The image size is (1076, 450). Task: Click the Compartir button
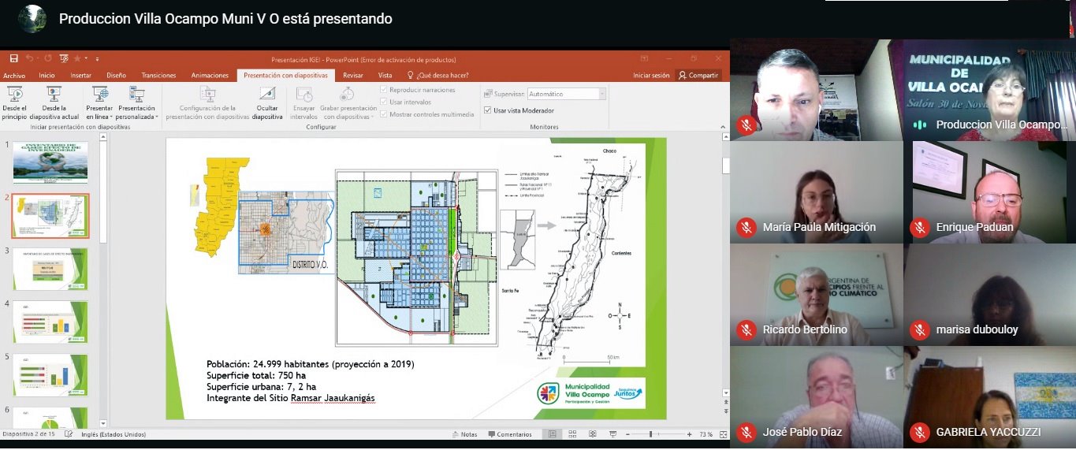[698, 76]
